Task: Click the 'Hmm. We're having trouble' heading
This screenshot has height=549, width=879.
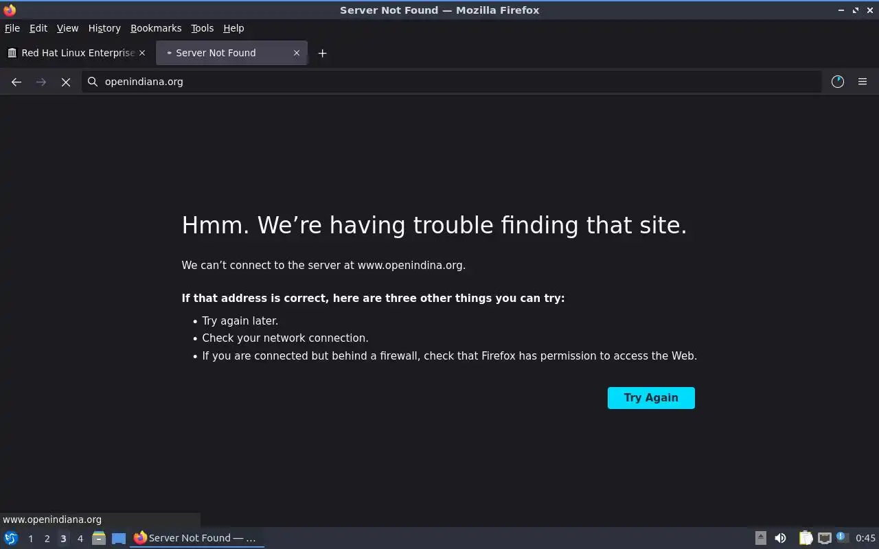Action: (x=434, y=225)
